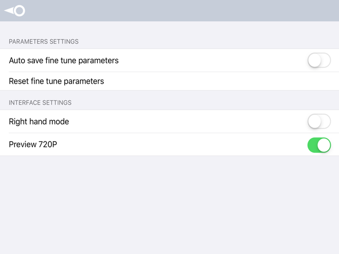The width and height of the screenshot is (339, 254).
Task: Click the PARAMETERS SETTINGS section header
Action: coord(44,42)
